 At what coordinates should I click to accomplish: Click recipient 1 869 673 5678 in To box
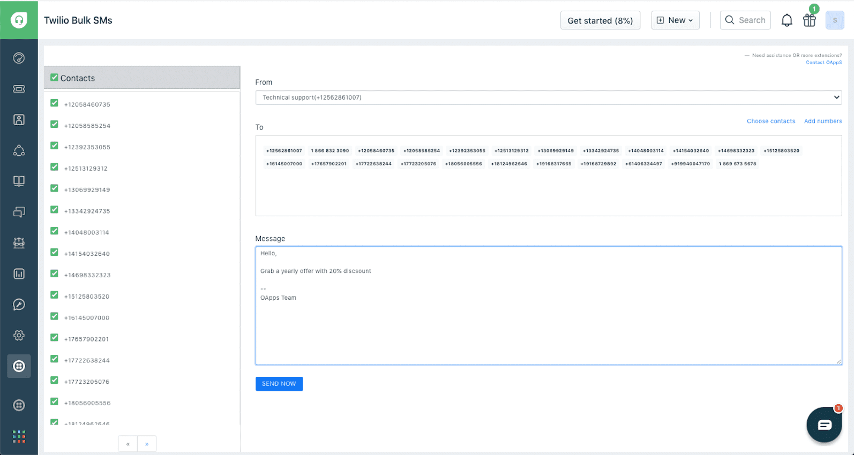point(738,164)
